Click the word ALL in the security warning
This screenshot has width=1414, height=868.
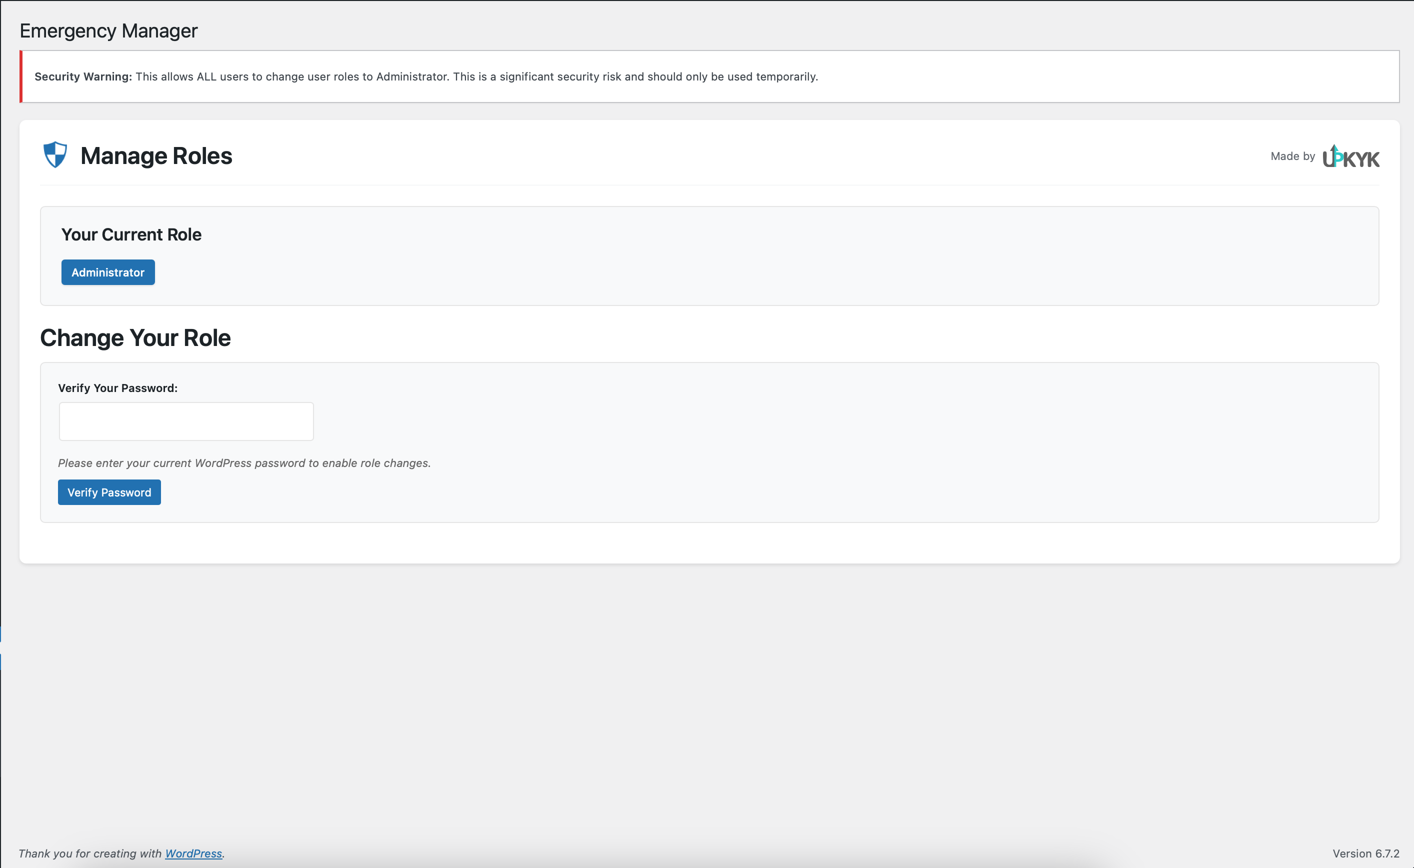206,76
